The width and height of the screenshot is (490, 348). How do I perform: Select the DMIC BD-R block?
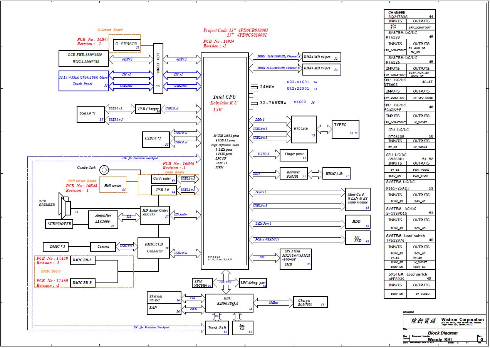(83, 283)
